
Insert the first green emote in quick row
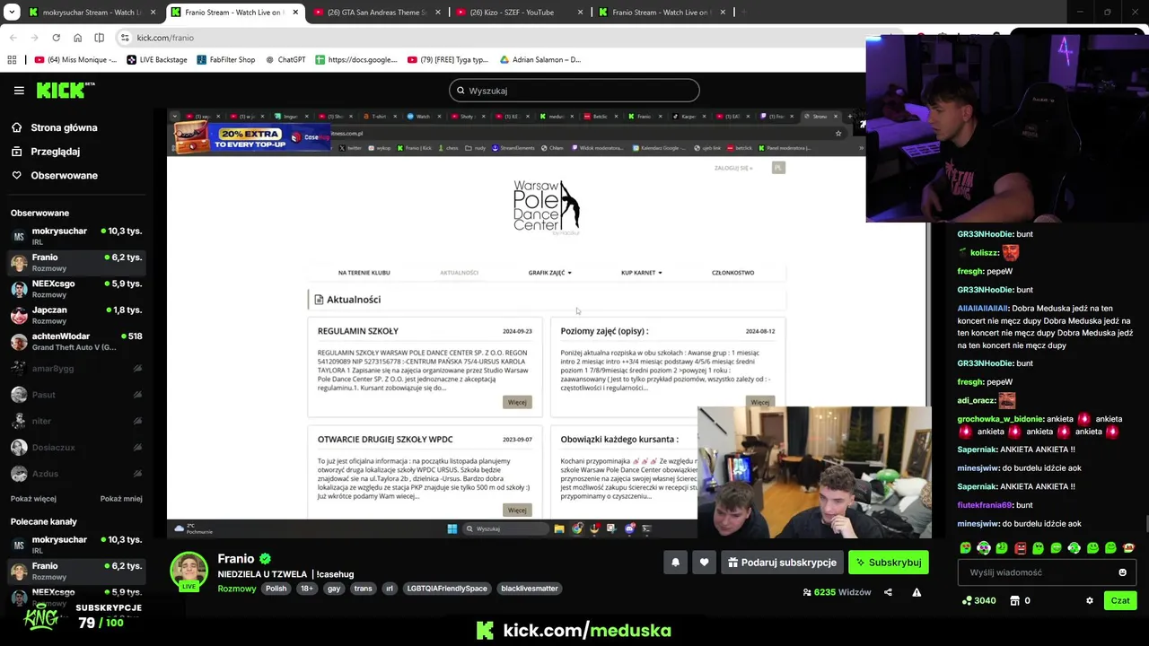(966, 548)
